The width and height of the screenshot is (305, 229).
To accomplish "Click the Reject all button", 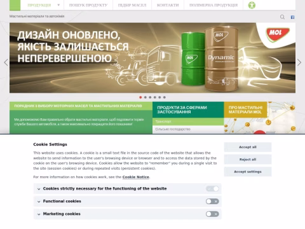I will (248, 159).
